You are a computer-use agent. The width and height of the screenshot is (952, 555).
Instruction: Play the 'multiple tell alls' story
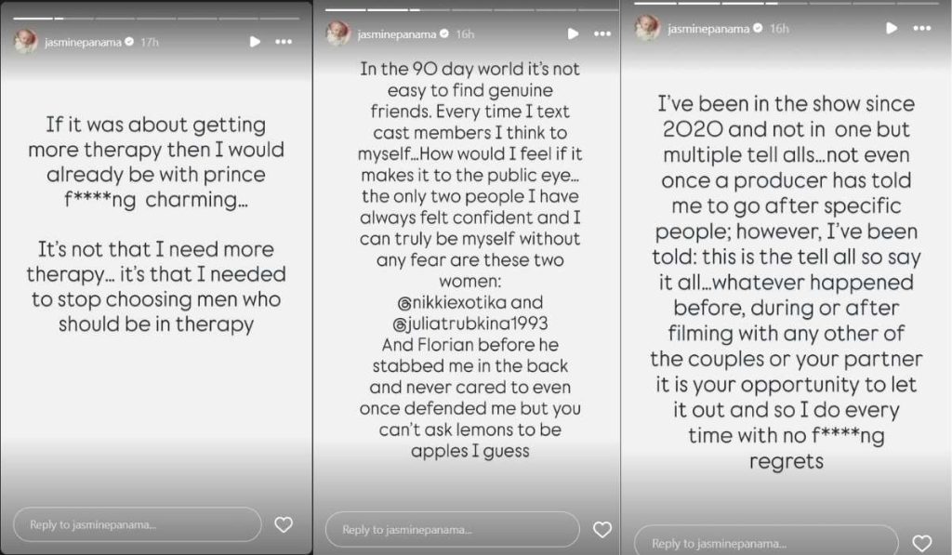coord(892,28)
